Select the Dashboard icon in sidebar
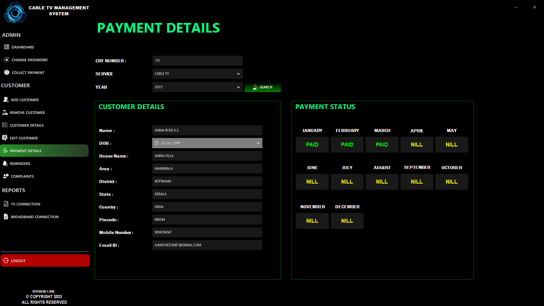Viewport: 544px width, 306px height. [7, 47]
